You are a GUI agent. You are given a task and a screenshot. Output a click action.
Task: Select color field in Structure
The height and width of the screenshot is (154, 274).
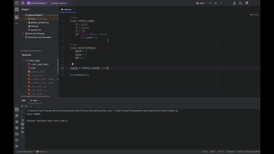pyautogui.click(x=32, y=68)
